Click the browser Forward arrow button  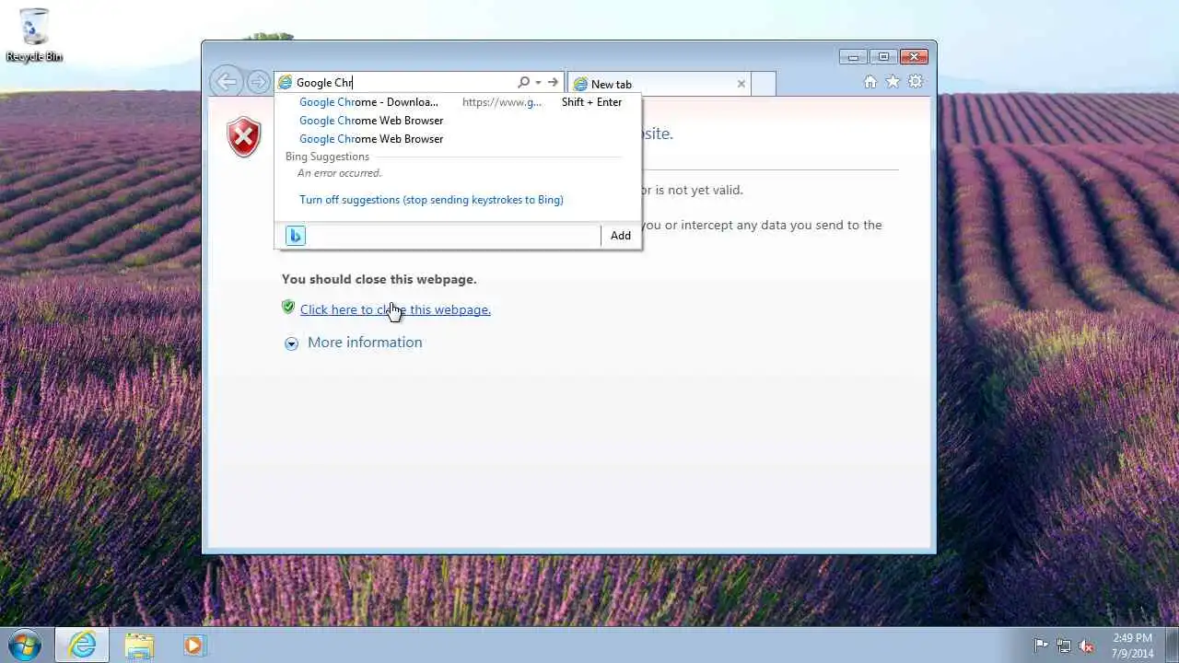pos(259,83)
